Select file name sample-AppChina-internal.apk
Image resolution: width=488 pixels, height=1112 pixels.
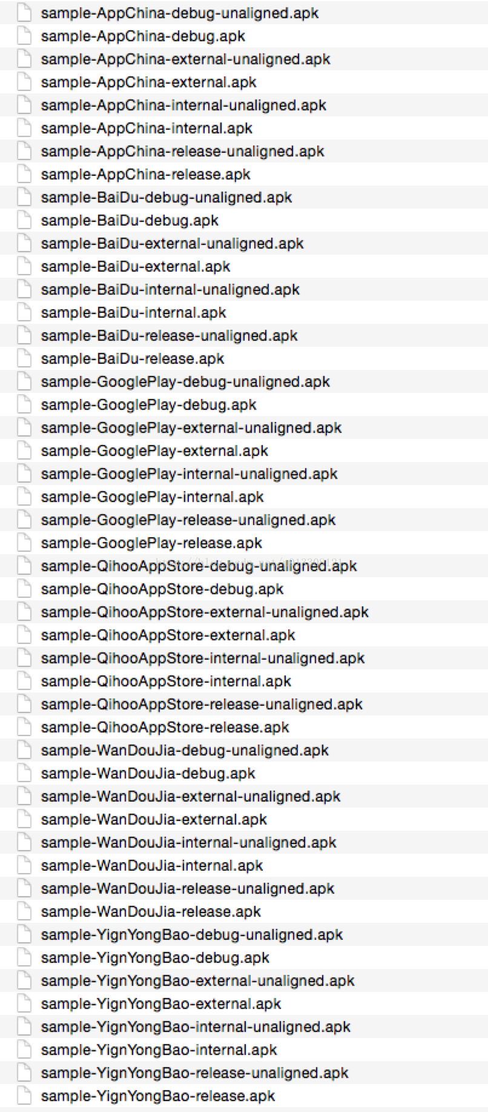coord(147,129)
